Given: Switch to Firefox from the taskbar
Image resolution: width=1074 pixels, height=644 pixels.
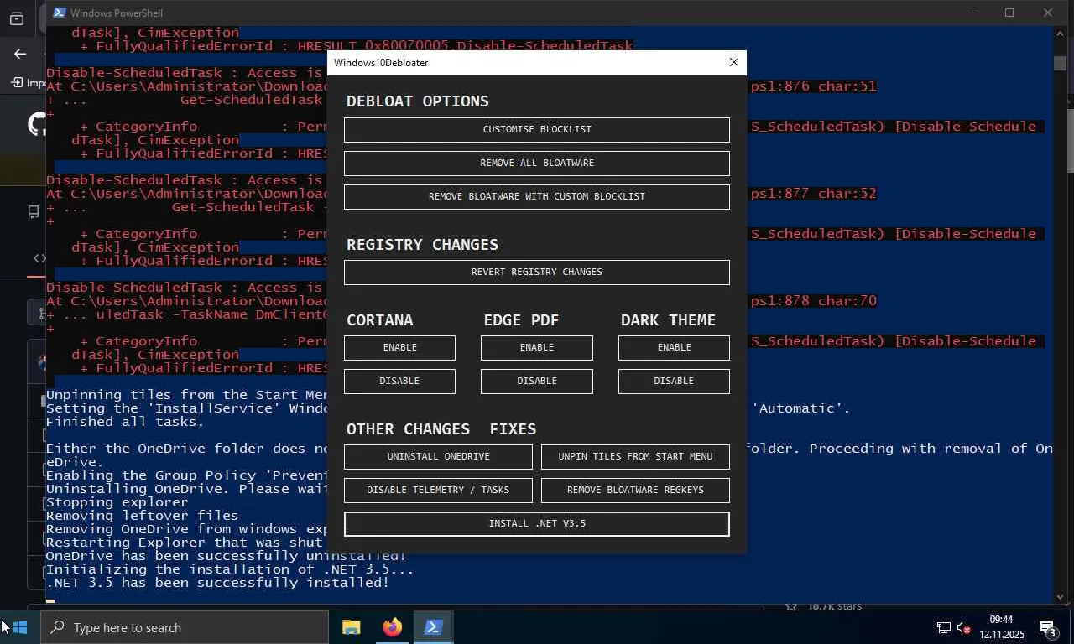Looking at the screenshot, I should click(x=392, y=627).
